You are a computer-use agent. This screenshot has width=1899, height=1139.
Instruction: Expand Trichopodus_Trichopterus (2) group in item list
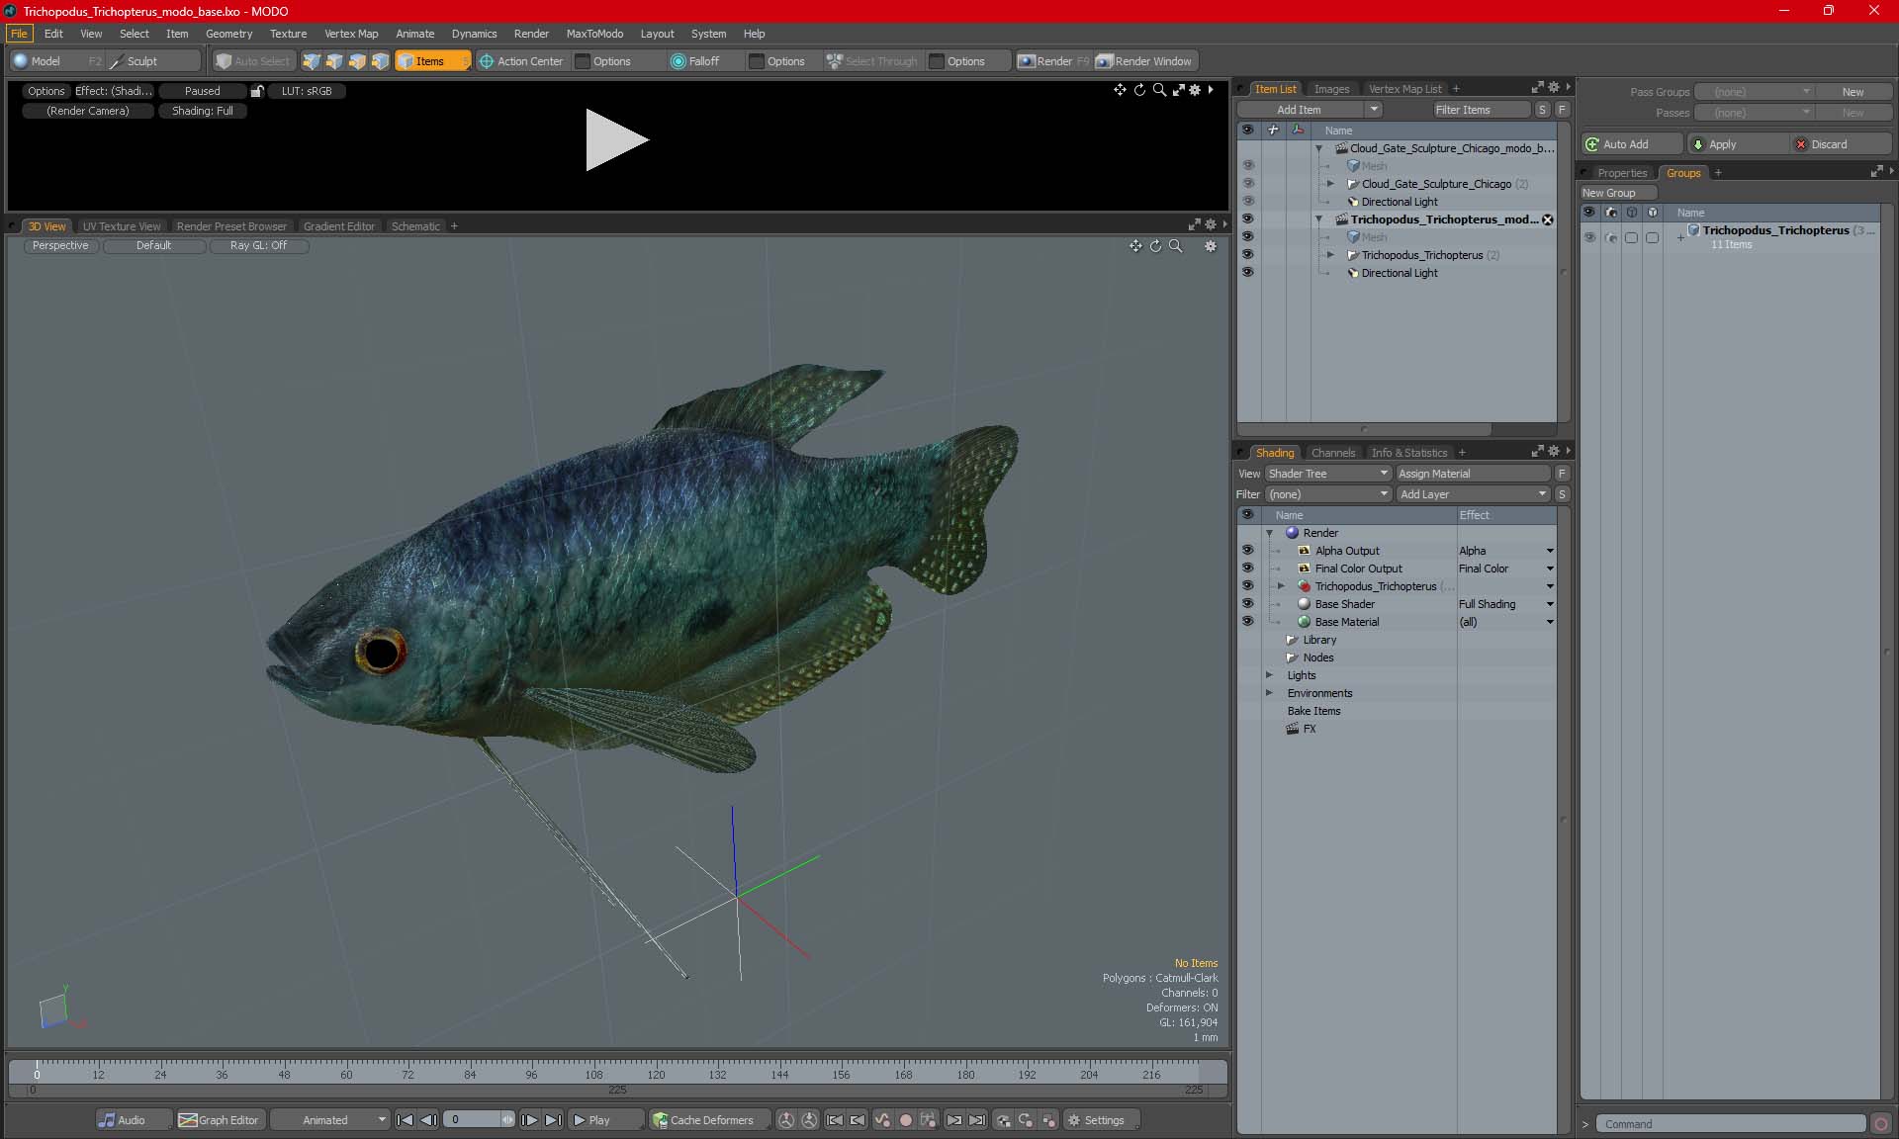1330,255
